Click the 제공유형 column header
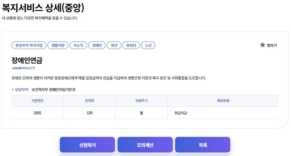This screenshot has width=291, height=156. click(223, 101)
